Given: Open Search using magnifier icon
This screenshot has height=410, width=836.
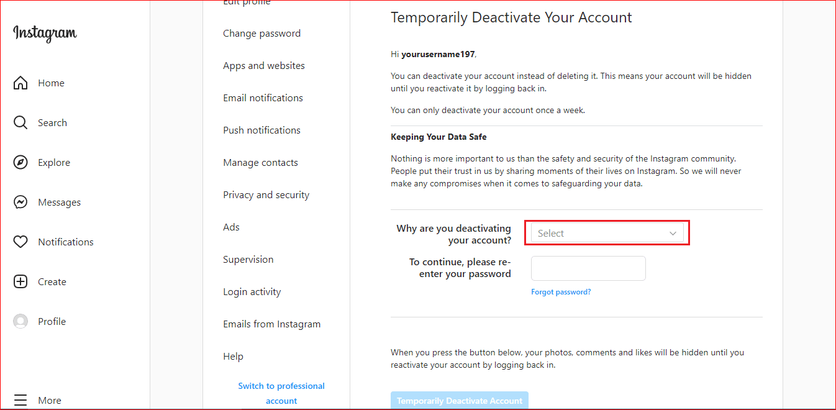Looking at the screenshot, I should coord(20,123).
